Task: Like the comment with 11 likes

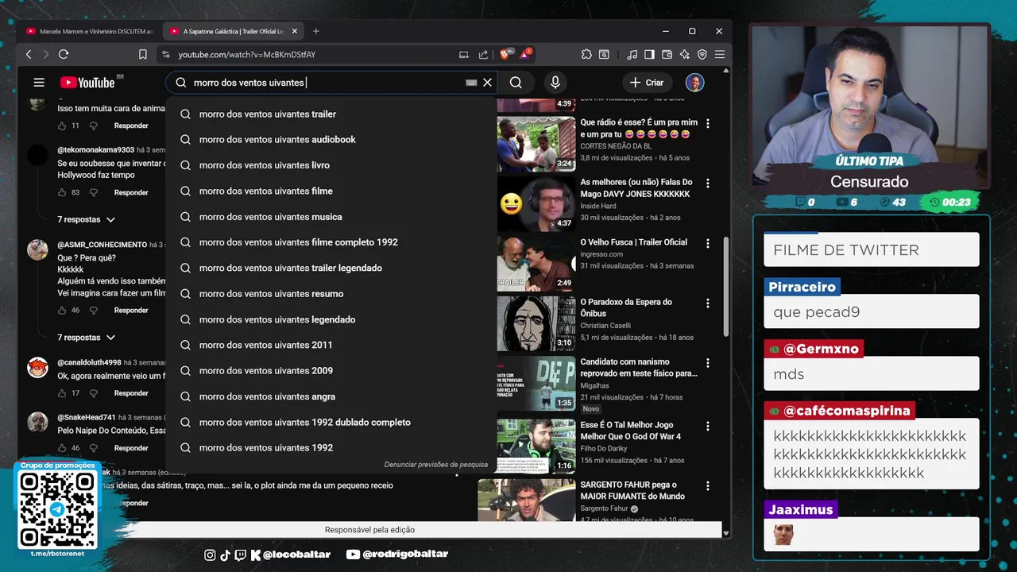Action: tap(62, 126)
